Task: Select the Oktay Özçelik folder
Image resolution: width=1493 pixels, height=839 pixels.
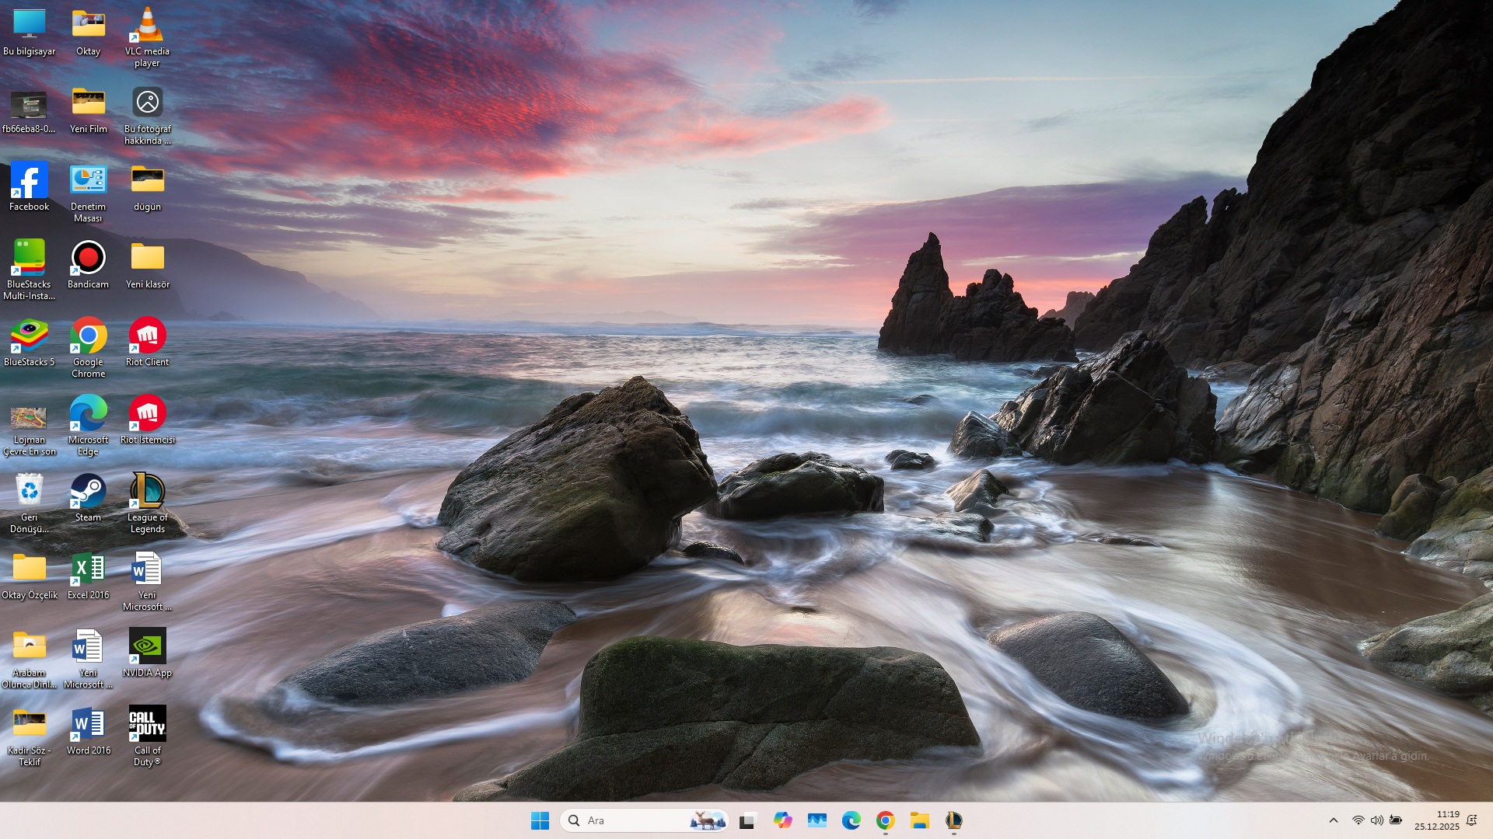Action: [29, 576]
